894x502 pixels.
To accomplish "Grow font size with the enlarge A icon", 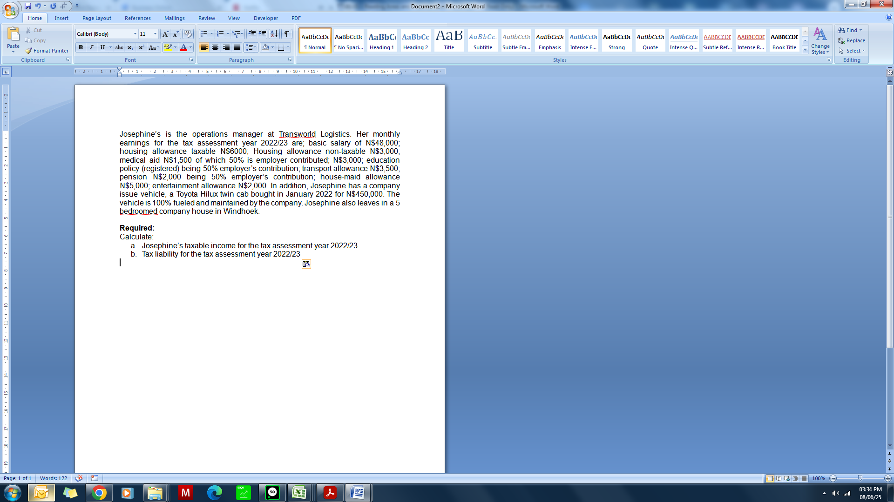I will (165, 34).
